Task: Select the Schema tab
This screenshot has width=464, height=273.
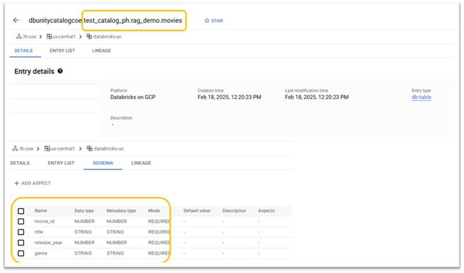Action: (103, 163)
